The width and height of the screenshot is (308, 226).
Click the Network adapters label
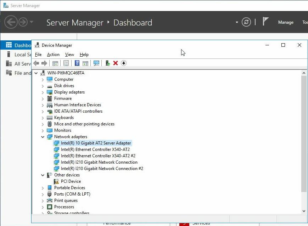[x=71, y=137]
